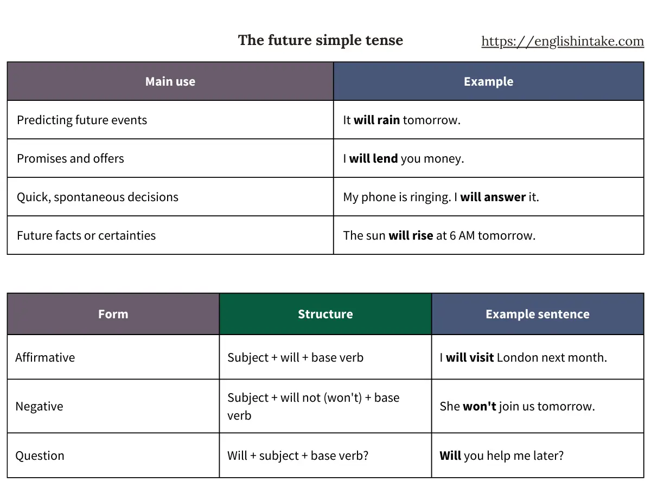Click 'Subject + will + base verb' cell
The image size is (651, 488).
point(295,357)
